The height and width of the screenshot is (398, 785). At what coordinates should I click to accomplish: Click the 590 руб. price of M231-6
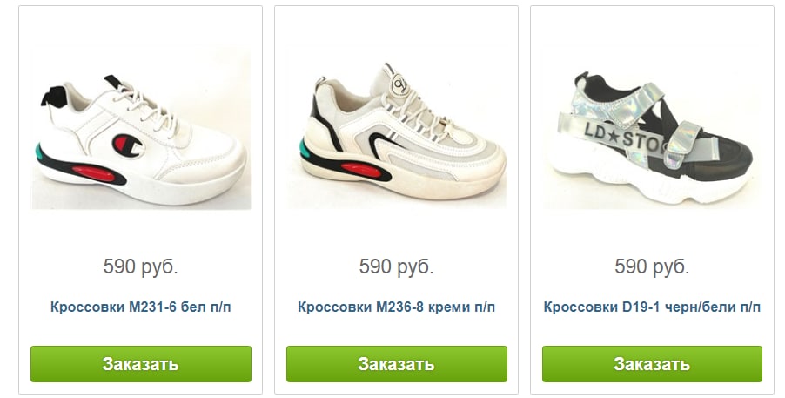click(x=141, y=266)
